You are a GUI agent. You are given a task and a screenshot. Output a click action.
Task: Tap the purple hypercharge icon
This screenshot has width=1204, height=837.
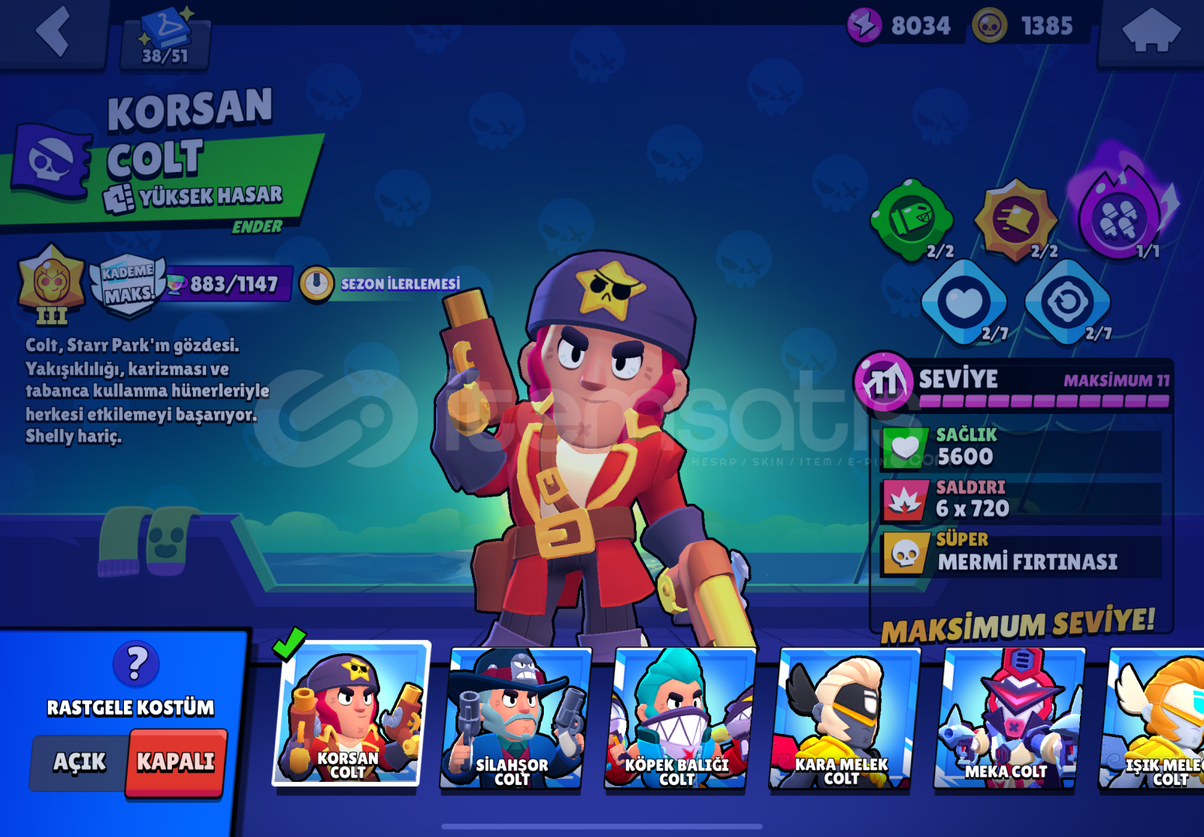point(1120,213)
